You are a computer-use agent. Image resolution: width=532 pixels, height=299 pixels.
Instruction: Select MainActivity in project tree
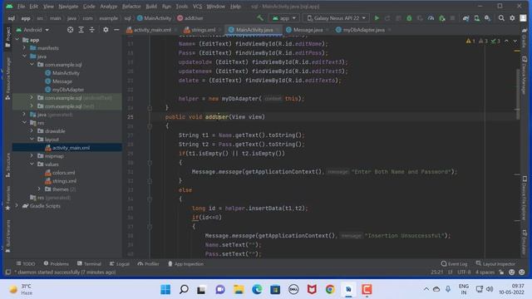[x=66, y=73]
